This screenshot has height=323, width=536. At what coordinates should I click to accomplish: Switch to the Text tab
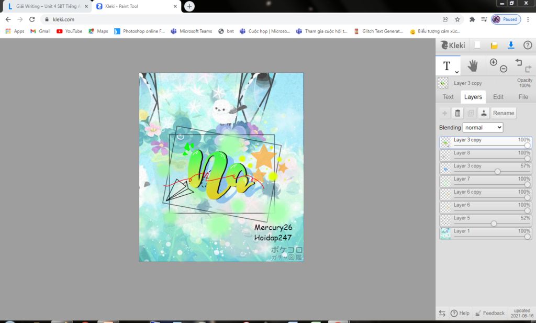pos(448,97)
